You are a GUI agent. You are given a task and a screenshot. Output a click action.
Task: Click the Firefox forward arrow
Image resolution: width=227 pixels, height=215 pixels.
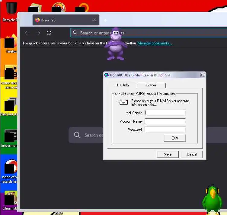tap(38, 33)
